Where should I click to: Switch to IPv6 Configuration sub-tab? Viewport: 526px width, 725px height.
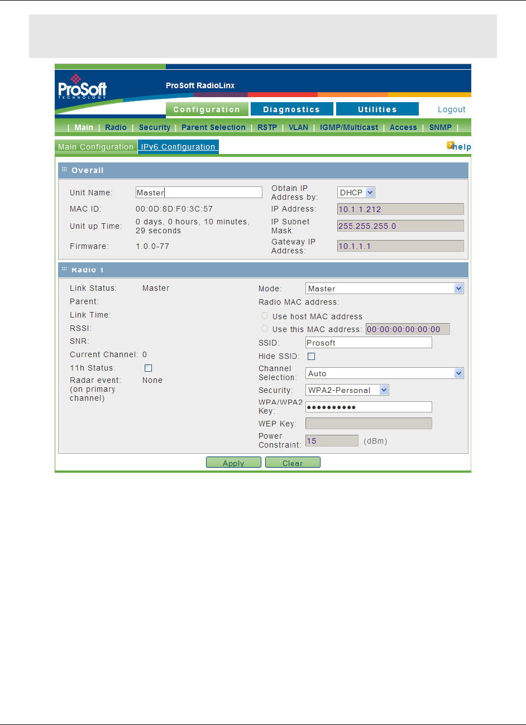pos(178,147)
